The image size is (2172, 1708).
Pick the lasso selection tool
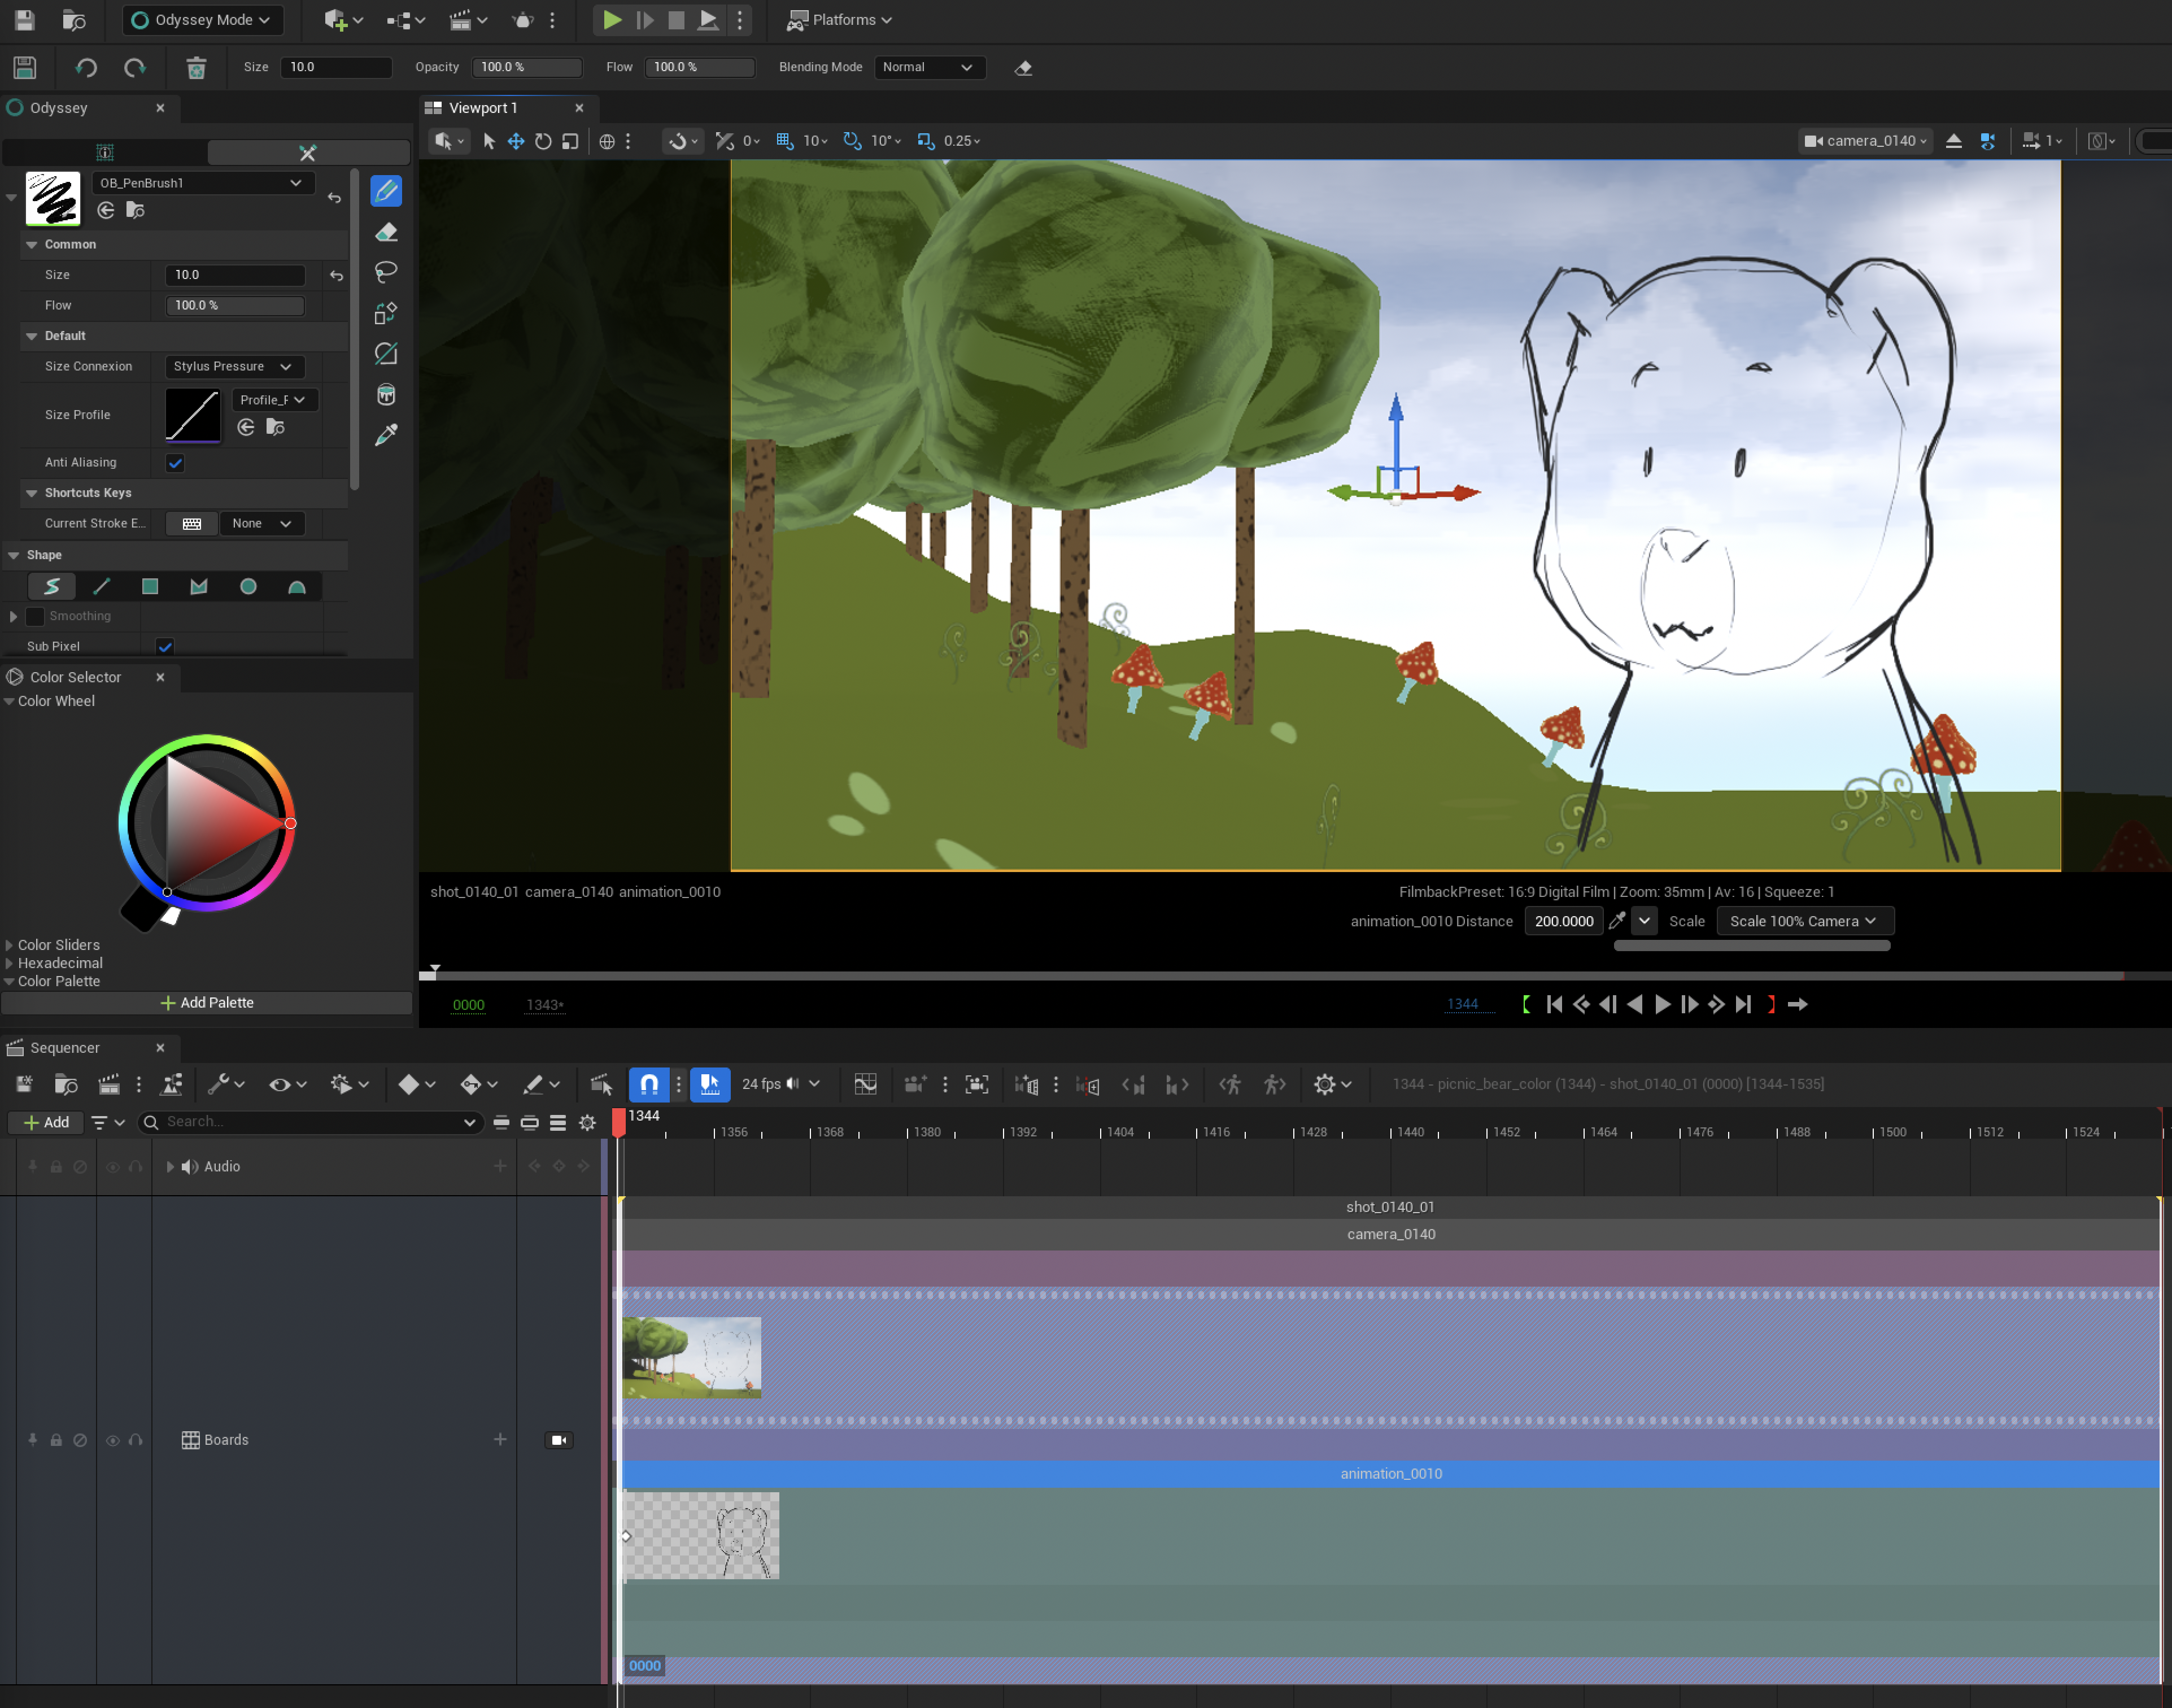pos(386,272)
